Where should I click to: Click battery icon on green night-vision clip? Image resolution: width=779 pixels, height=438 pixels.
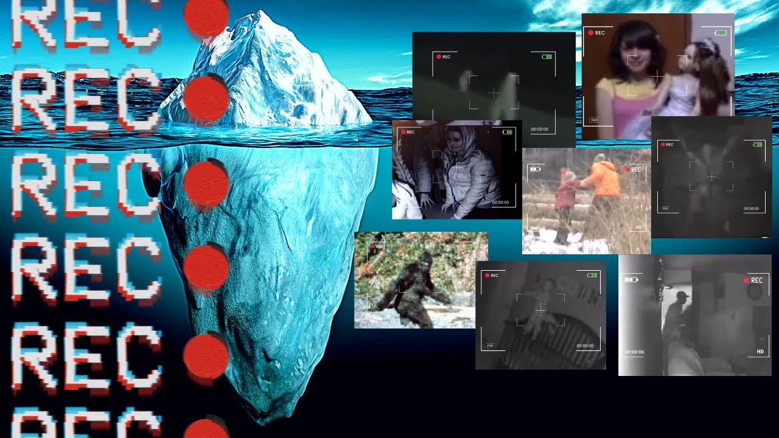click(x=547, y=57)
